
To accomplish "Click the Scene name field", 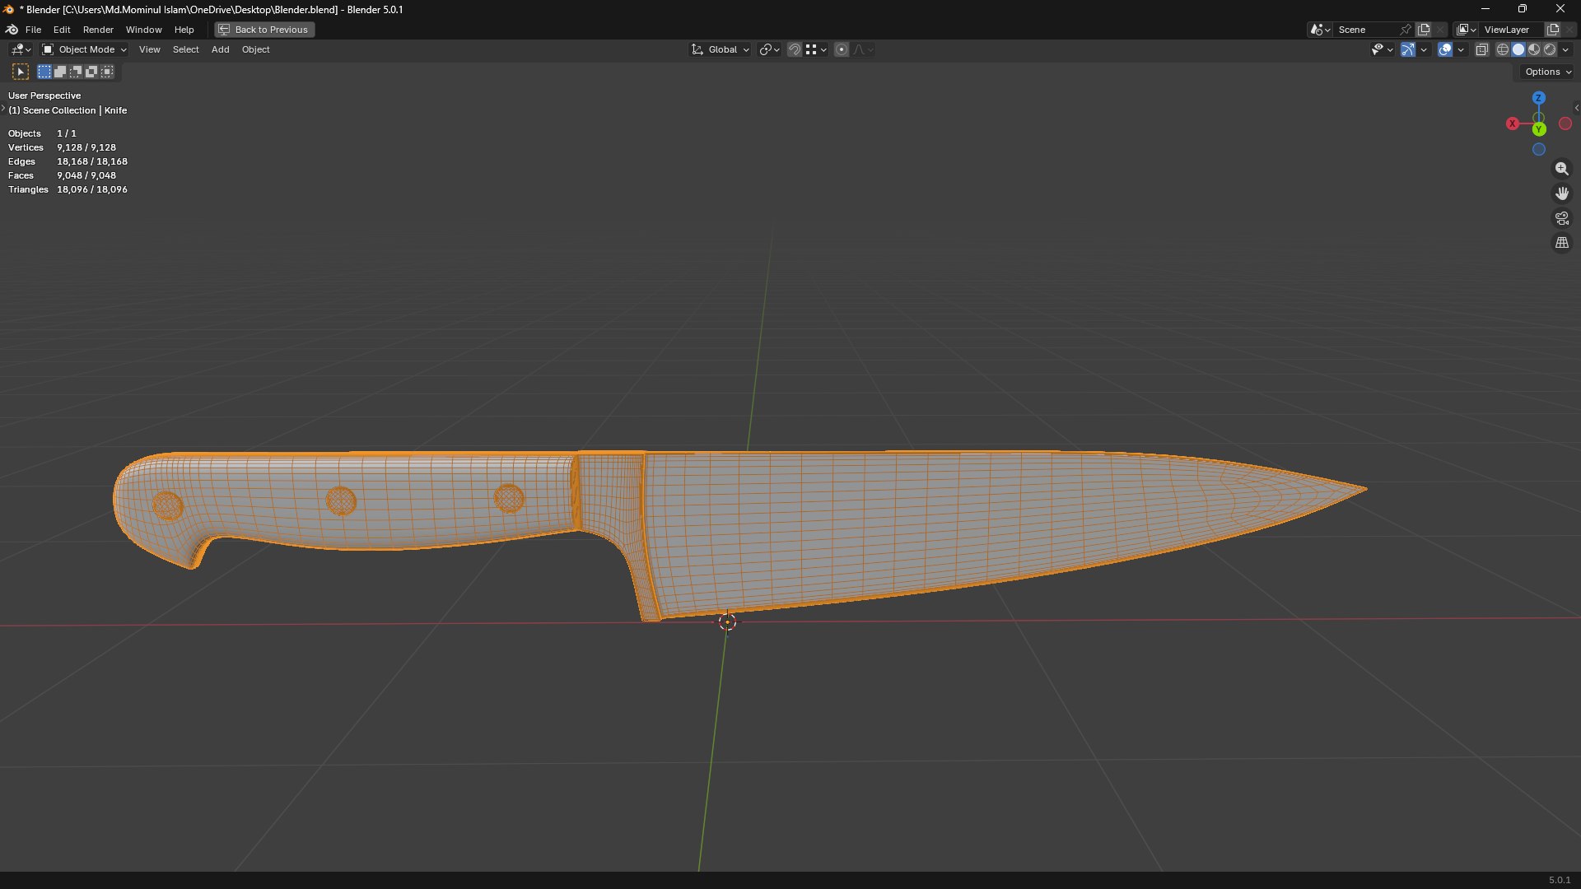I will pos(1365,30).
